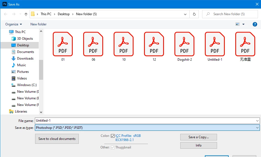Close the Save As dialog
261x157 pixels.
pos(257,4)
